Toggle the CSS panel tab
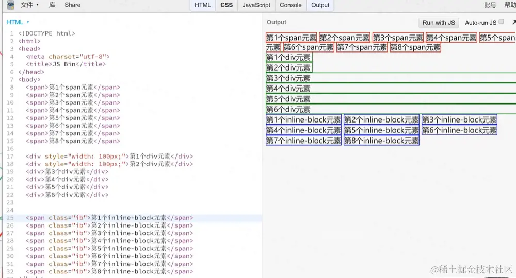Screen dimensions: 516x278 pos(227,5)
